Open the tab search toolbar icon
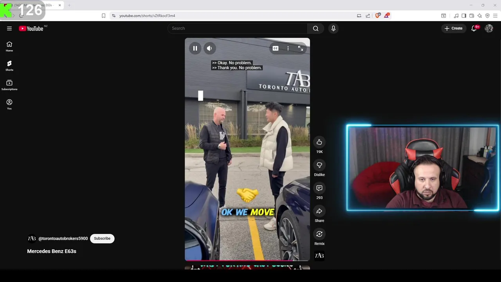501x282 pixels. [x=443, y=16]
